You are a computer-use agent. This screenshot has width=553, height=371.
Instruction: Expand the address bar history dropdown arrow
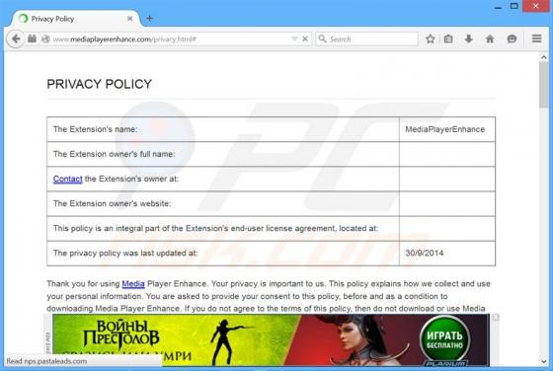coord(294,38)
